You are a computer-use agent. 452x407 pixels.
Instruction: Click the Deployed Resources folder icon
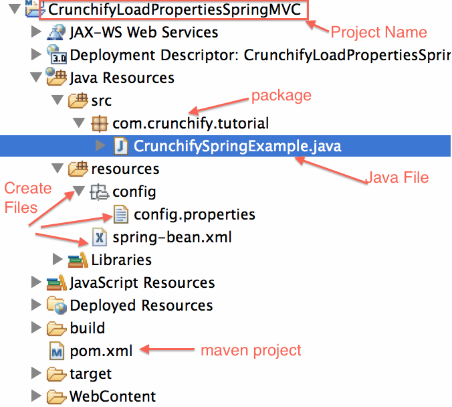click(x=57, y=305)
